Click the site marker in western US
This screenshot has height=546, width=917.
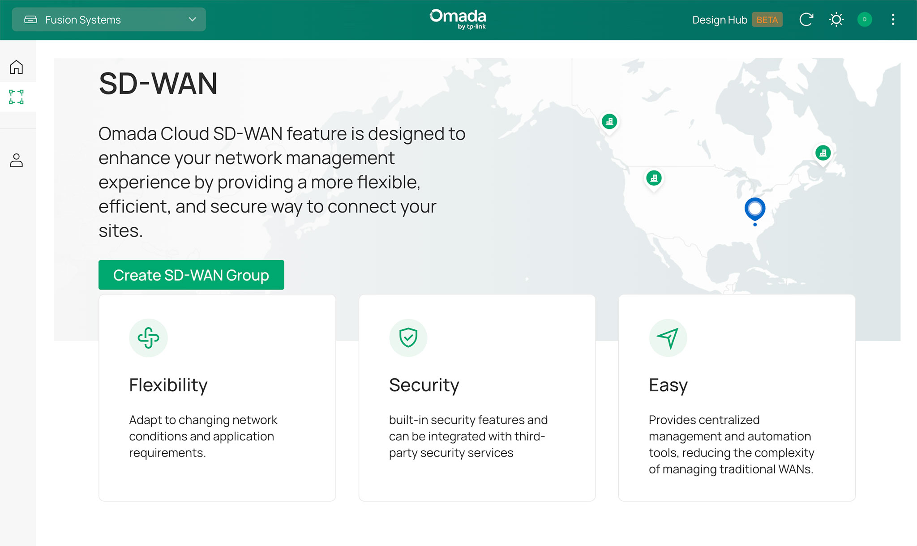pos(654,179)
